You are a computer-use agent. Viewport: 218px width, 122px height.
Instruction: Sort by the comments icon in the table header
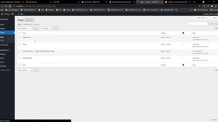point(183,33)
